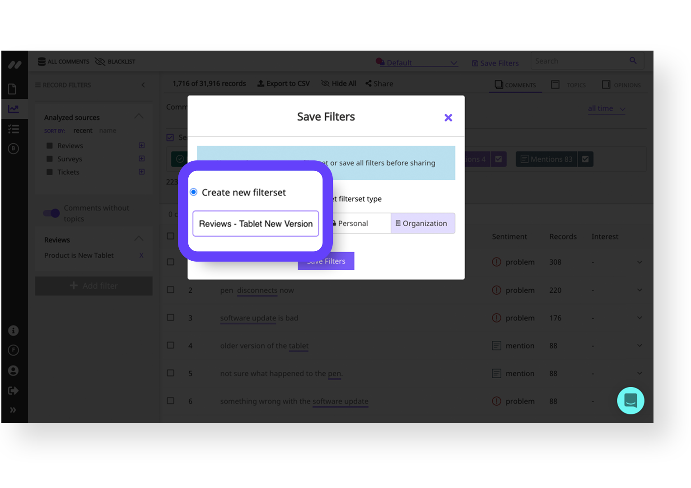Click the Export to CSV icon
This screenshot has width=691, height=488.
point(261,83)
